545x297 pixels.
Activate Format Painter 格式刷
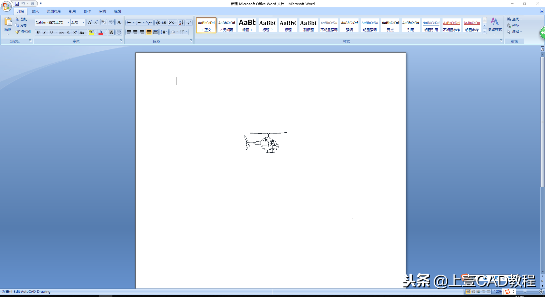pyautogui.click(x=23, y=32)
